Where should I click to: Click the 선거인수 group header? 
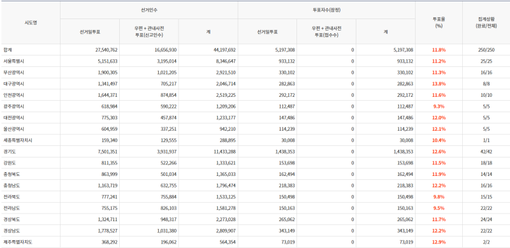(x=149, y=10)
